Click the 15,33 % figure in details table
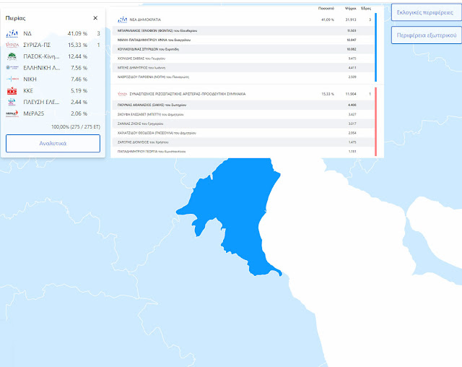462x367 pixels. pos(328,94)
